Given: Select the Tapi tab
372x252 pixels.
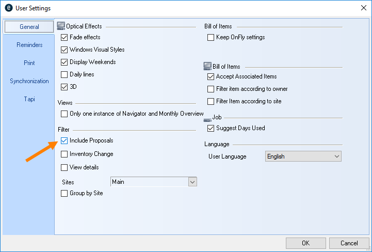Looking at the screenshot, I should (29, 99).
